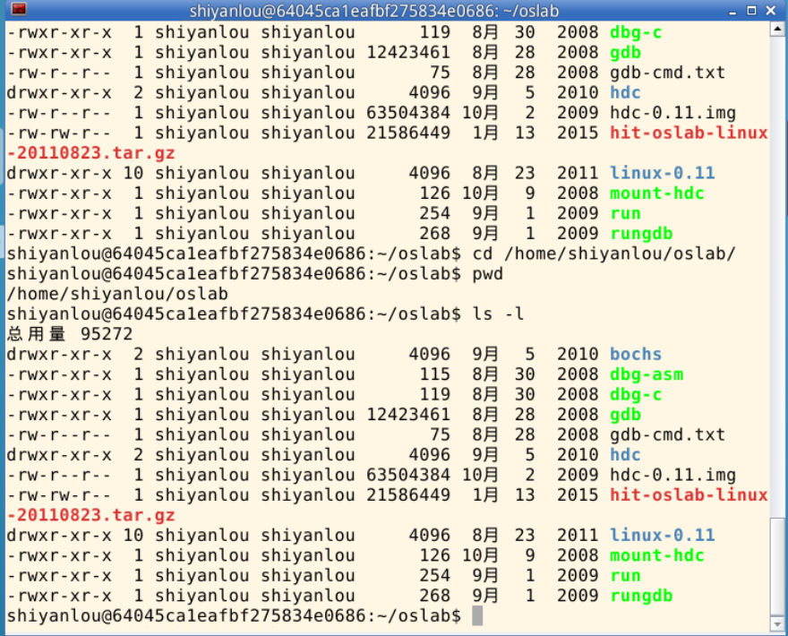
Task: Click the green dbg-asm file name
Action: click(646, 374)
